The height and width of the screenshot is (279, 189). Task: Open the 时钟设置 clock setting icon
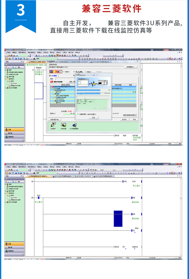(x=64, y=125)
